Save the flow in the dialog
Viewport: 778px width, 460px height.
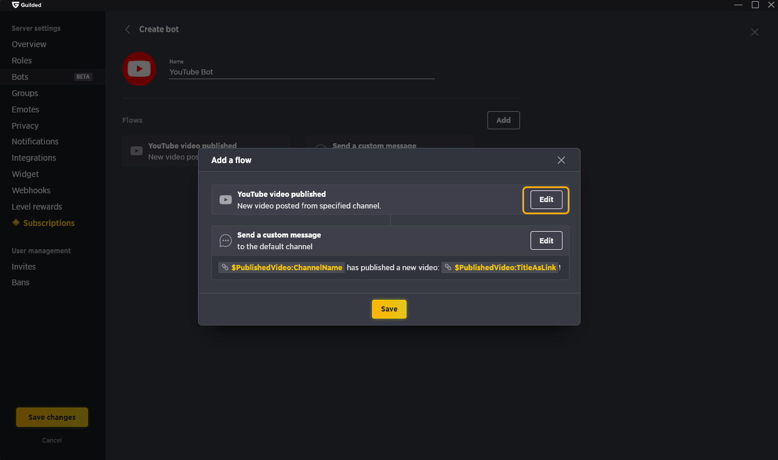[389, 309]
